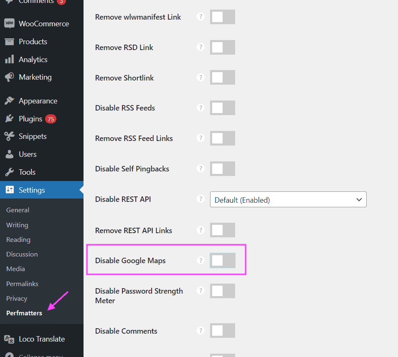The width and height of the screenshot is (398, 357).
Task: Switch to the Perfmatters settings page
Action: point(24,313)
